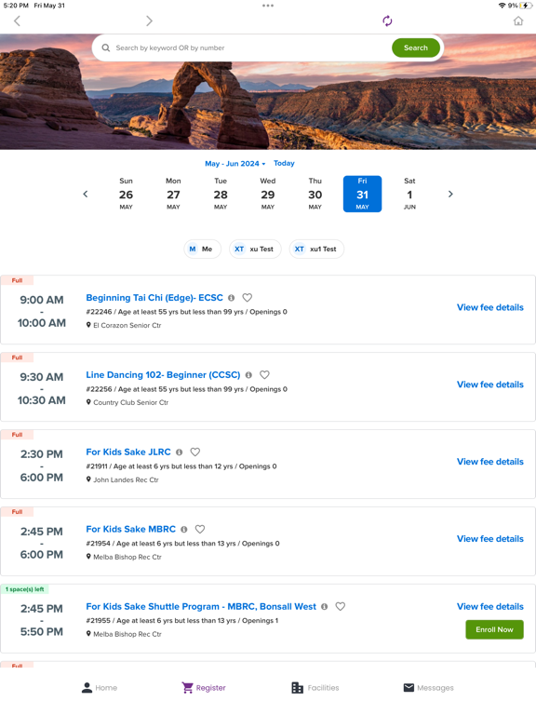Open Beginning Tai Chi (Edge)- ECSC
Image resolution: width=536 pixels, height=715 pixels.
point(154,298)
